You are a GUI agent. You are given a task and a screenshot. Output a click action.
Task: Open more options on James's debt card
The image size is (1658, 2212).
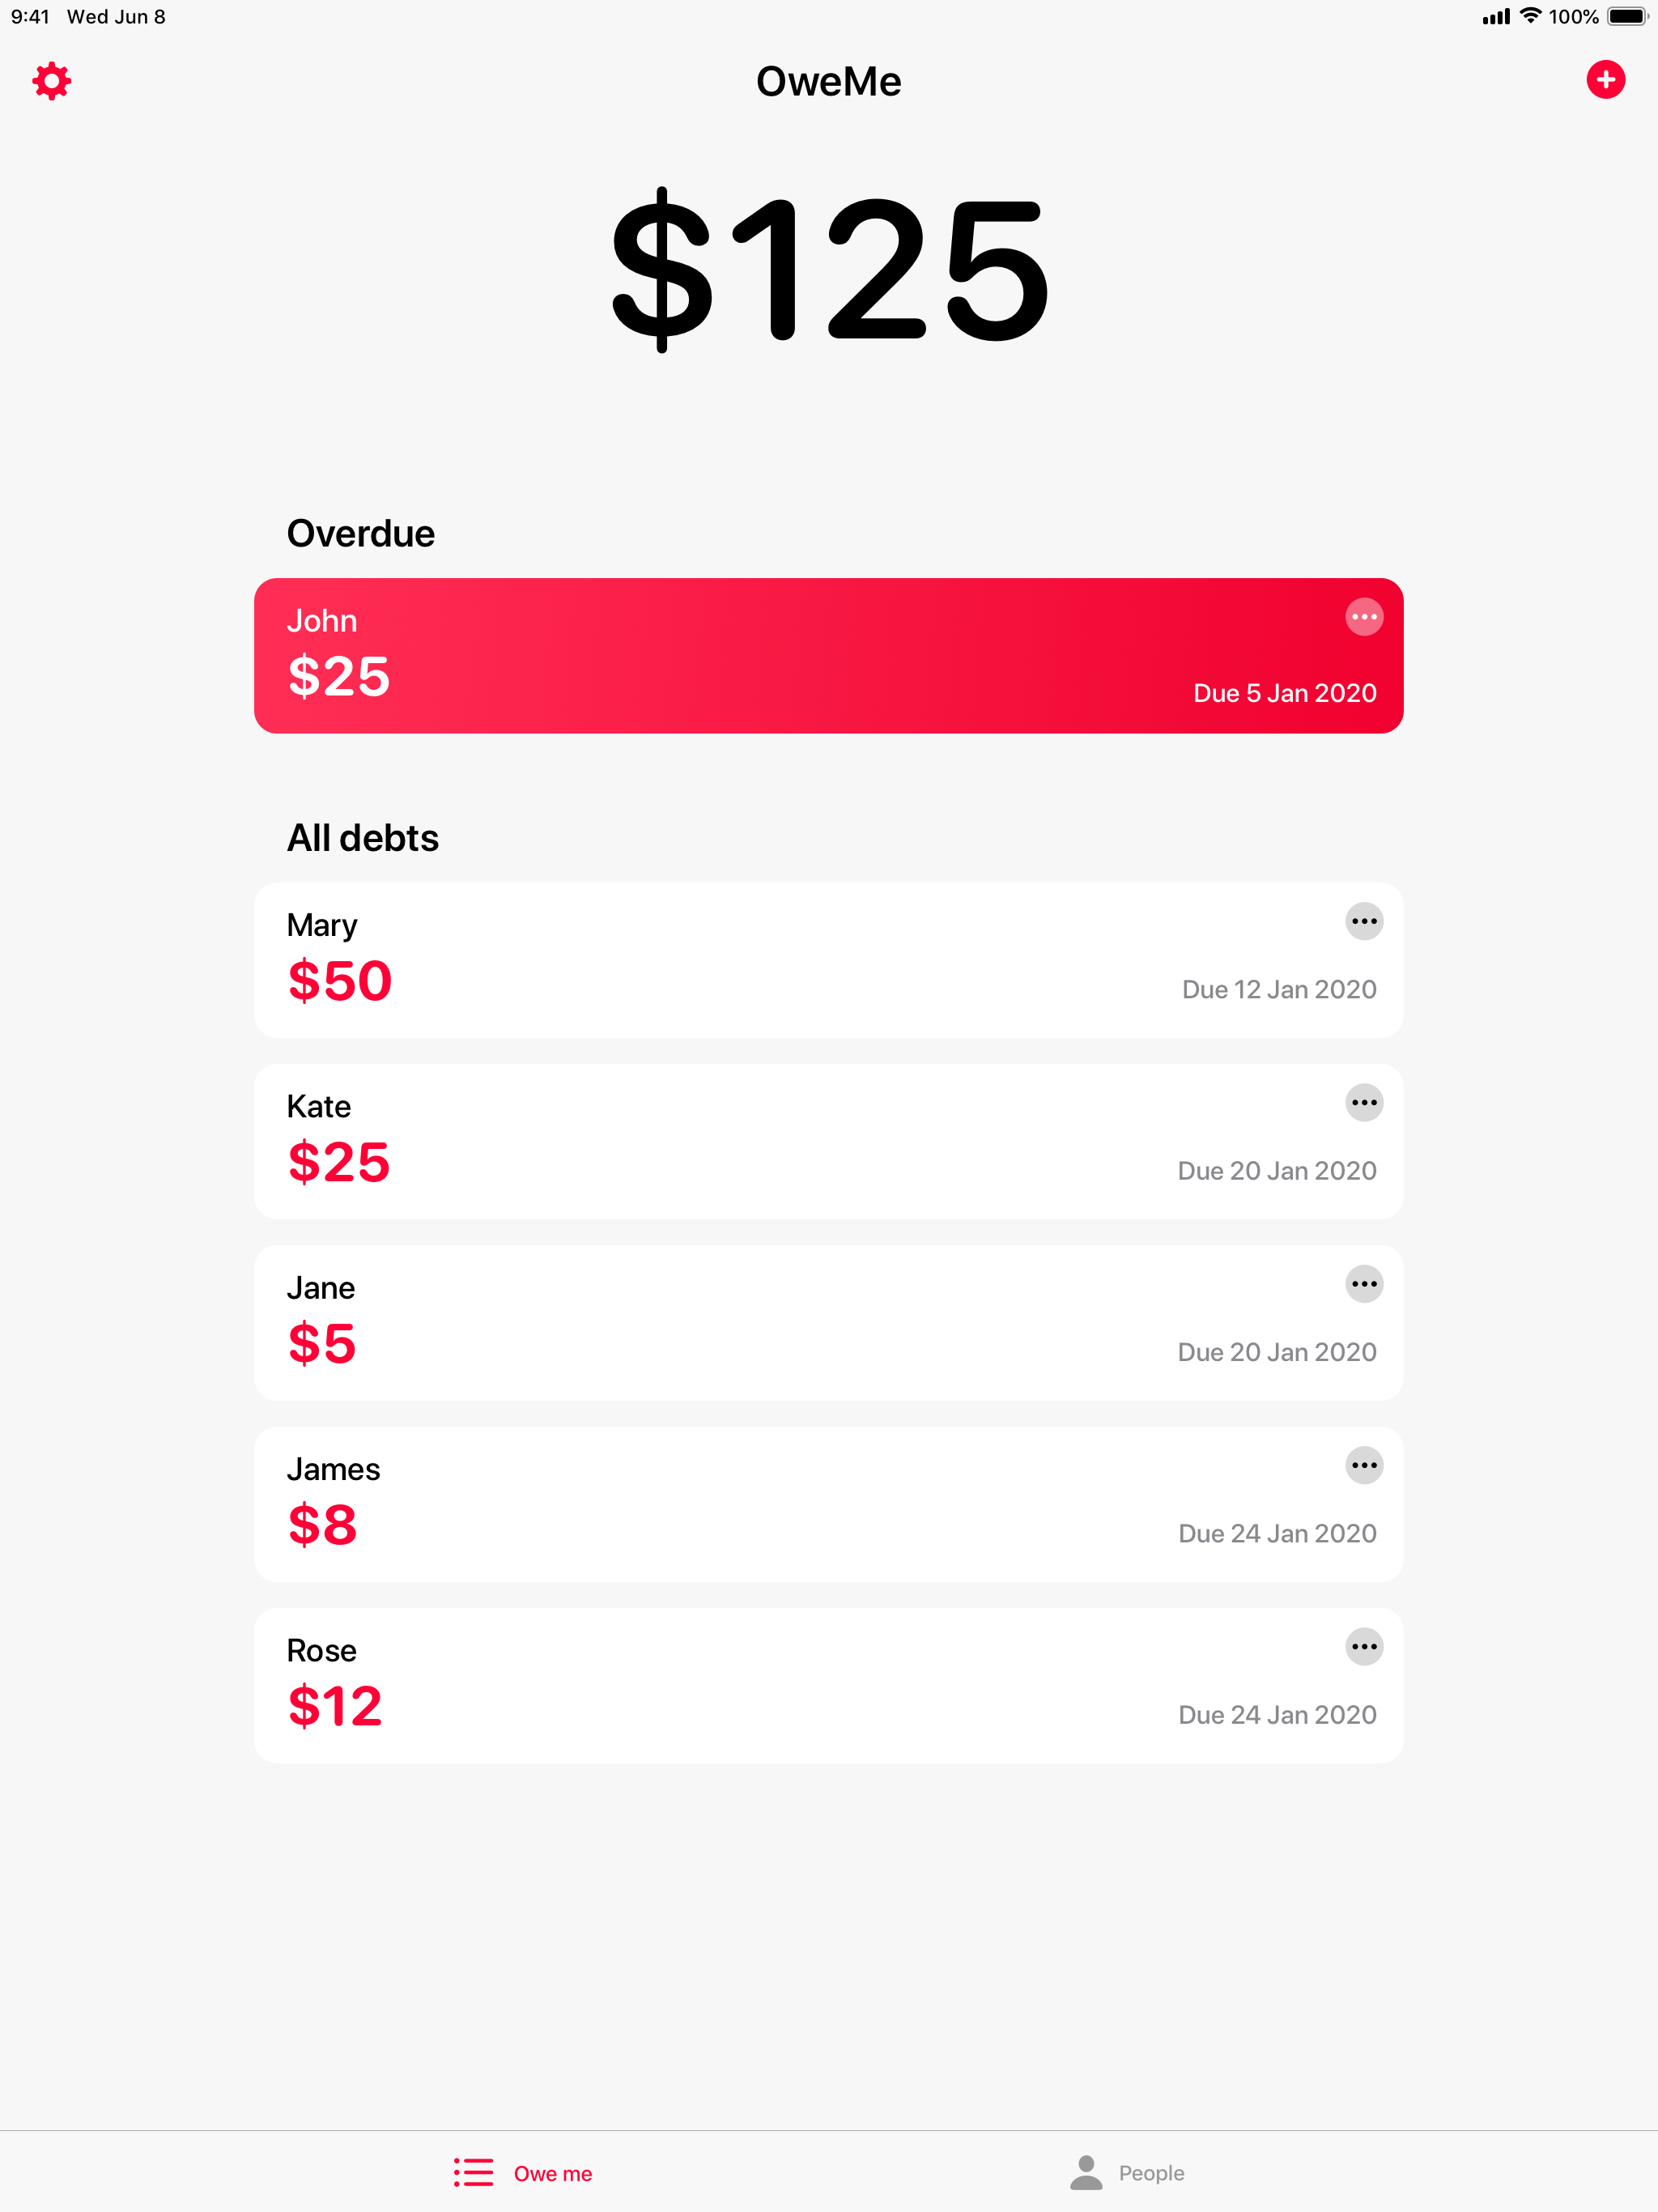[1364, 1465]
